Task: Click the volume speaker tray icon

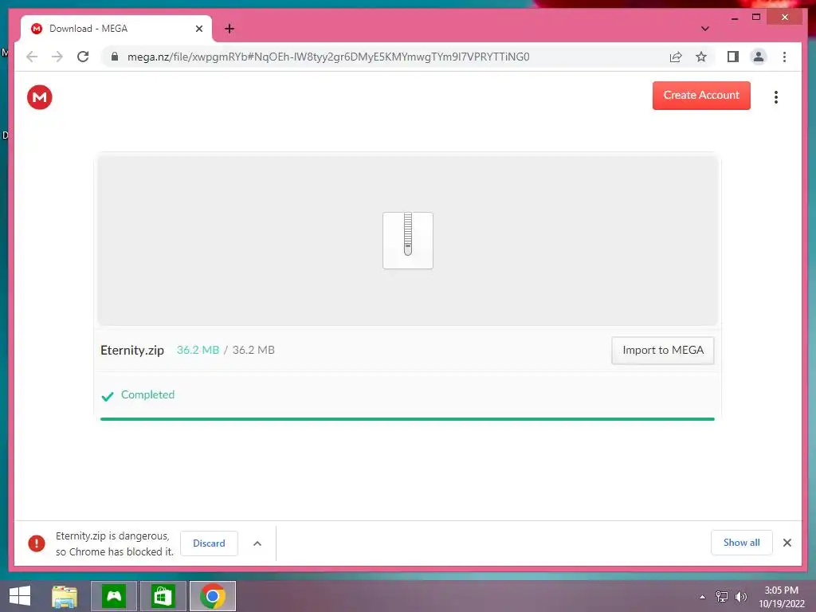Action: click(740, 597)
